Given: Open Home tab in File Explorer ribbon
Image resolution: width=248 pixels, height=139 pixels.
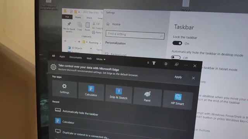Looking at the screenshot, I should [78, 17].
